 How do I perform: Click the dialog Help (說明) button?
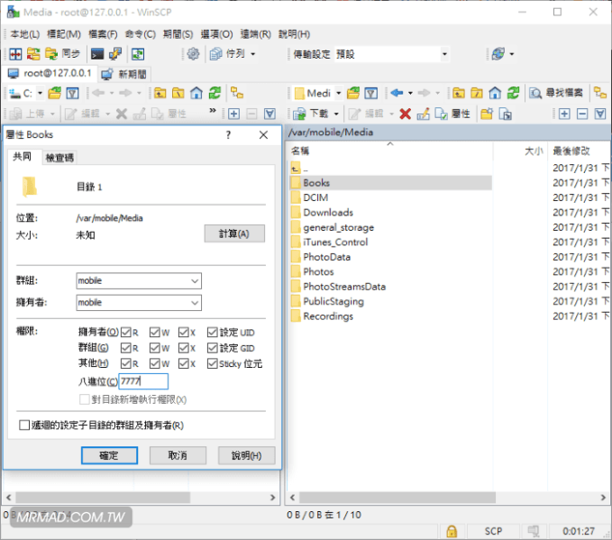coord(246,455)
